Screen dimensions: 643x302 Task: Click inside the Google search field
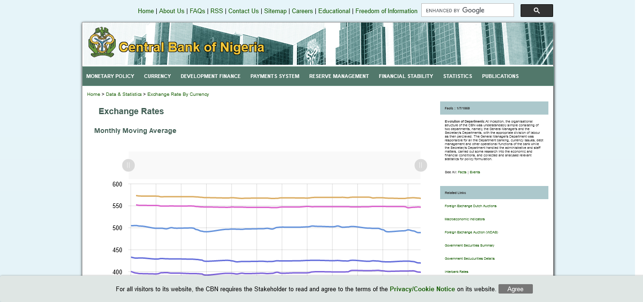(x=467, y=10)
